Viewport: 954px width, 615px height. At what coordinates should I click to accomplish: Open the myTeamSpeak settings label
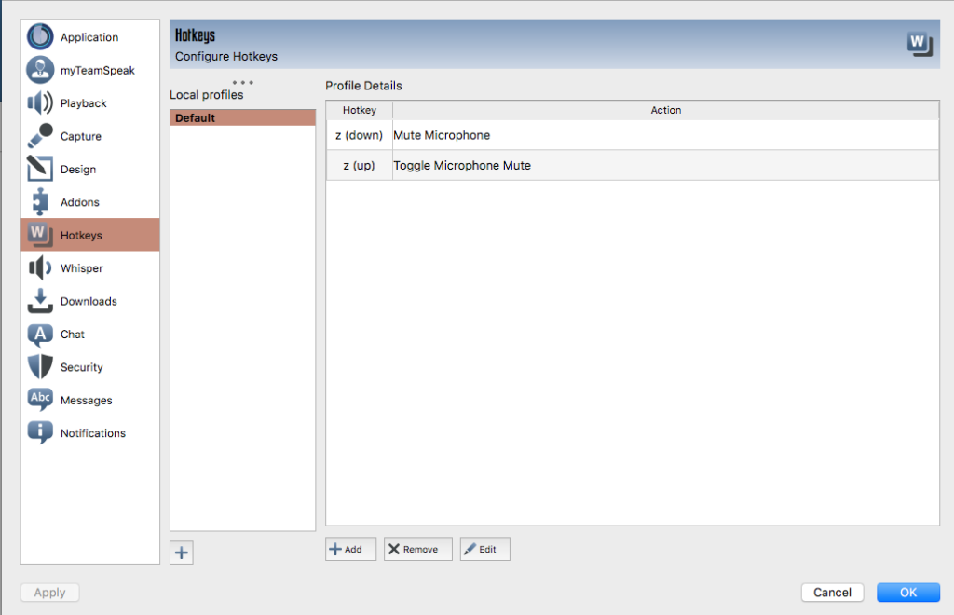point(97,71)
